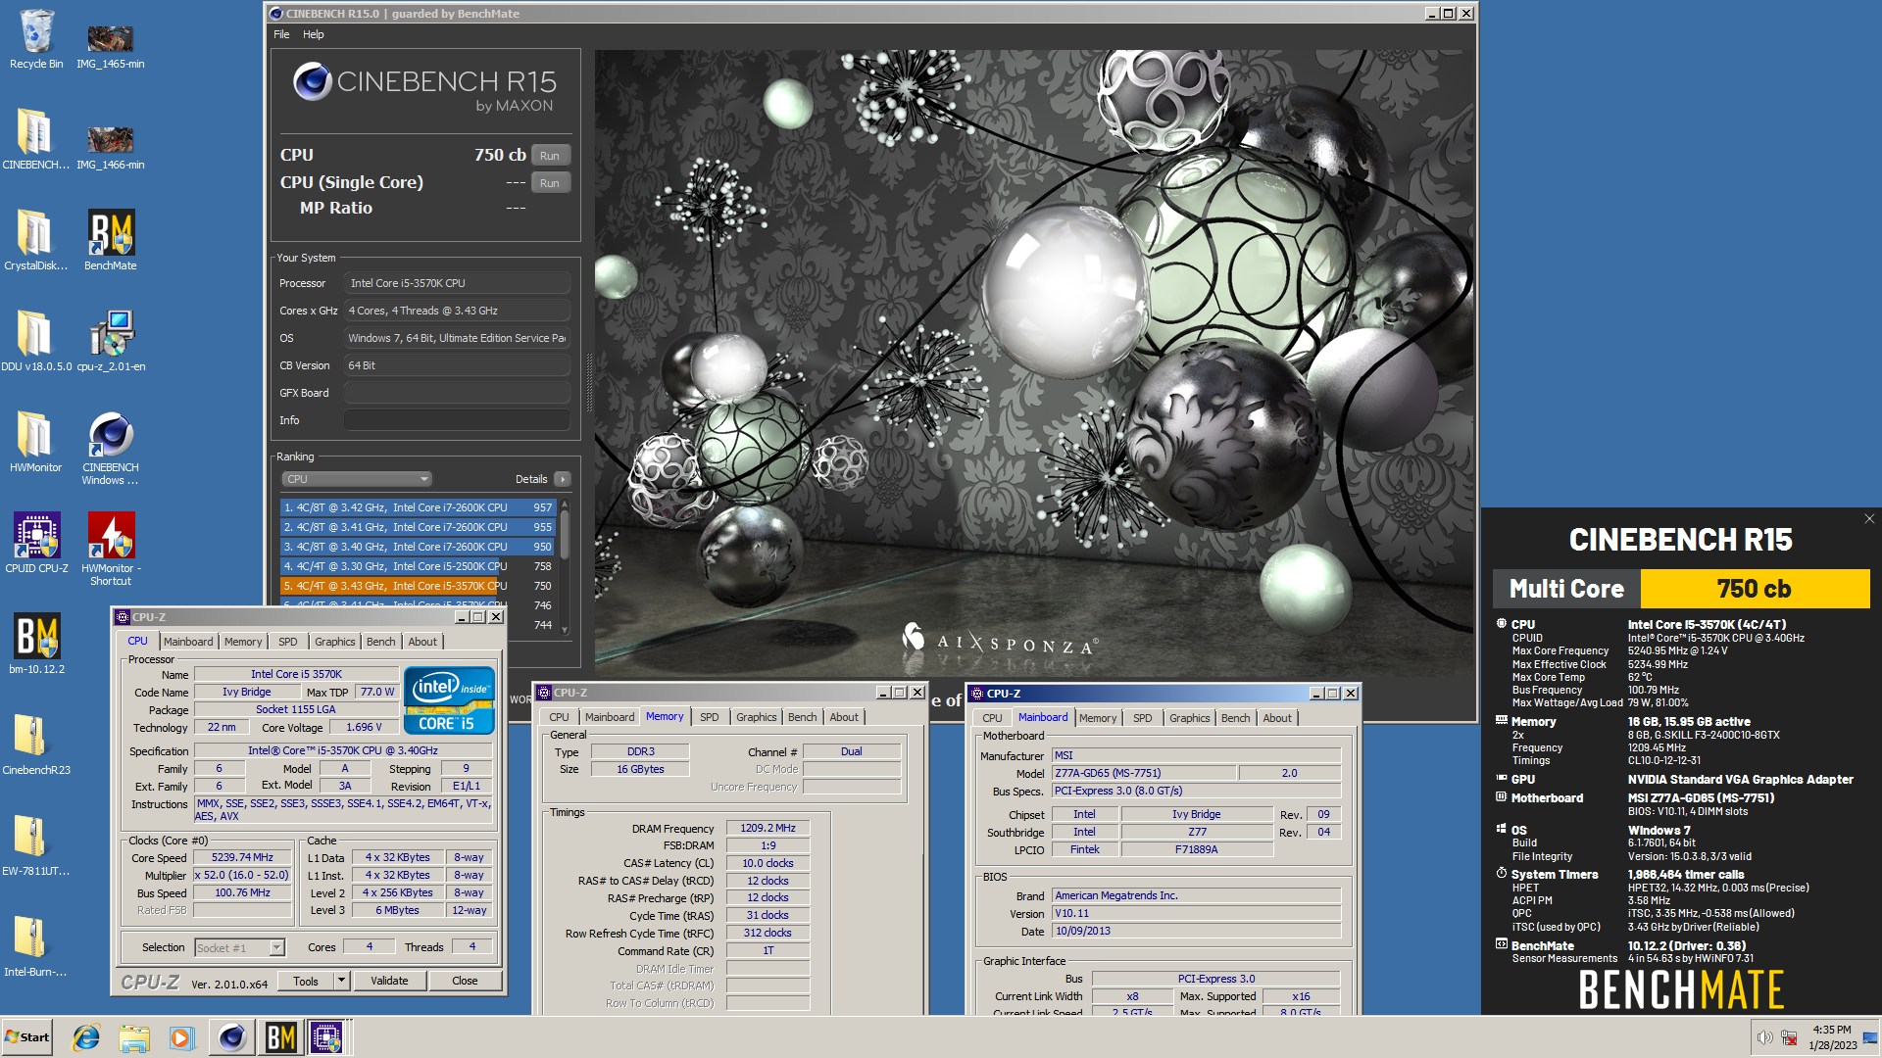Select highlighted i5-3570K ranking row 750
Image resolution: width=1882 pixels, height=1058 pixels.
tap(419, 586)
